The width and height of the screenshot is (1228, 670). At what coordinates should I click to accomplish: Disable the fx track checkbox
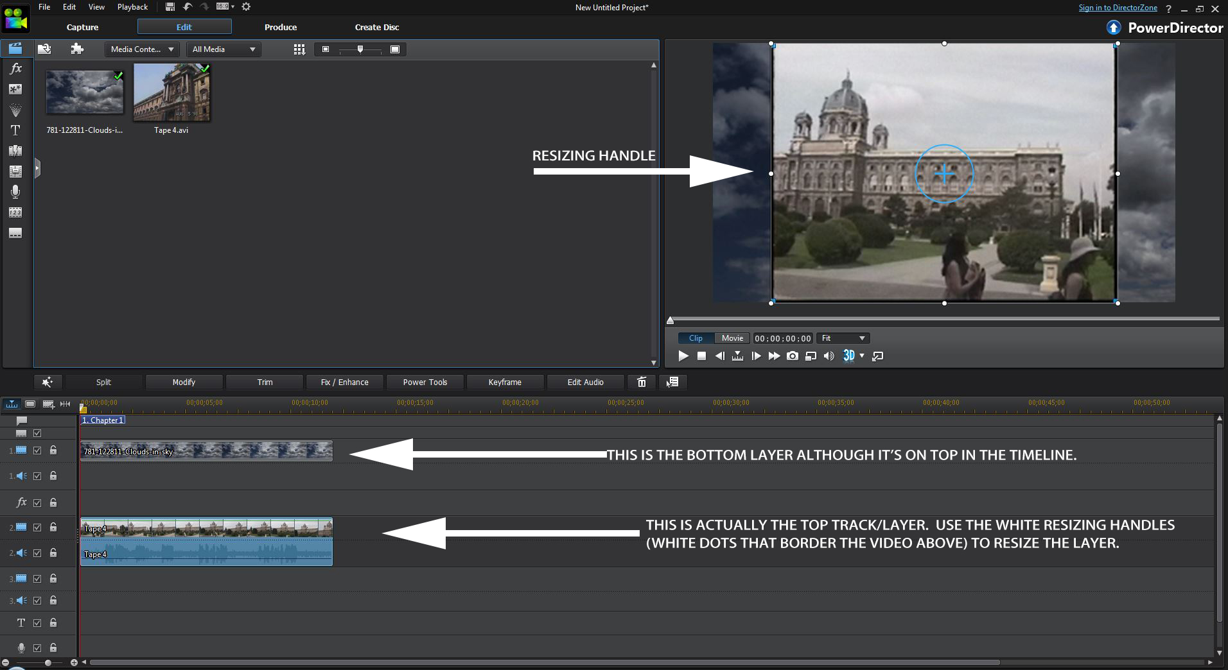coord(37,503)
